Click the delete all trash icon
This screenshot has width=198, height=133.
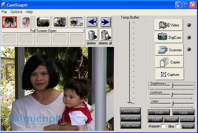(x=105, y=35)
